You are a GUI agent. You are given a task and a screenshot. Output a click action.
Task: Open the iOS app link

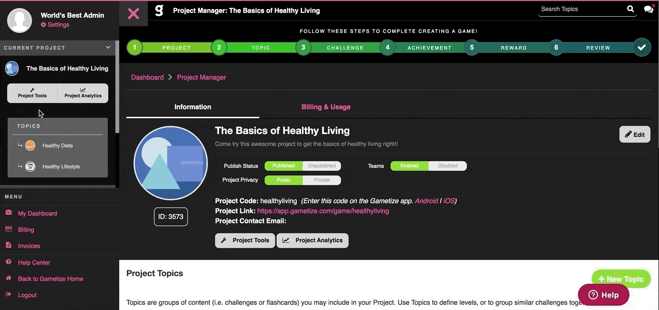click(x=449, y=201)
